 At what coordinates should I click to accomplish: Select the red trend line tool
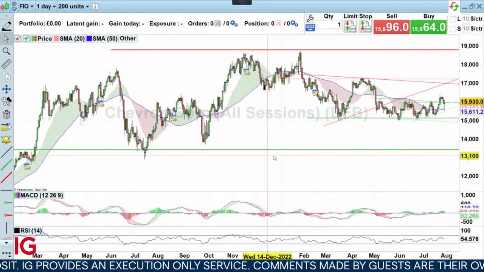tap(6, 177)
